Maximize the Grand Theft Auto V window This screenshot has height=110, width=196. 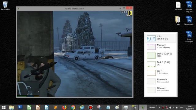[x=124, y=8]
